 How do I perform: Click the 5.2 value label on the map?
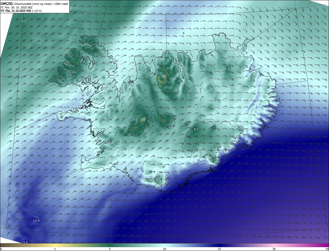[227, 69]
